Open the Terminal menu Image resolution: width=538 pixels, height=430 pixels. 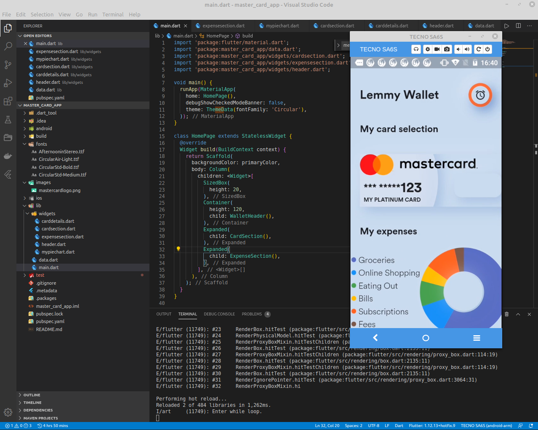point(113,14)
